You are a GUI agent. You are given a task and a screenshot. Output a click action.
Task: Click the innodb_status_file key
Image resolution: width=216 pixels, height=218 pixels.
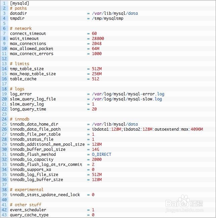pos(31,139)
